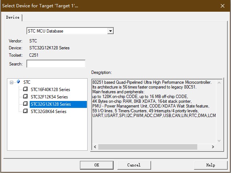This screenshot has width=231, height=173.
Task: Click the Device value 'STC32G12K128 Series' label
Action: click(x=49, y=48)
